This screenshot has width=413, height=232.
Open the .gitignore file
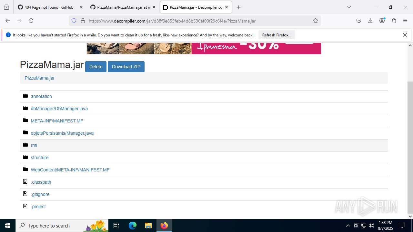(x=40, y=194)
